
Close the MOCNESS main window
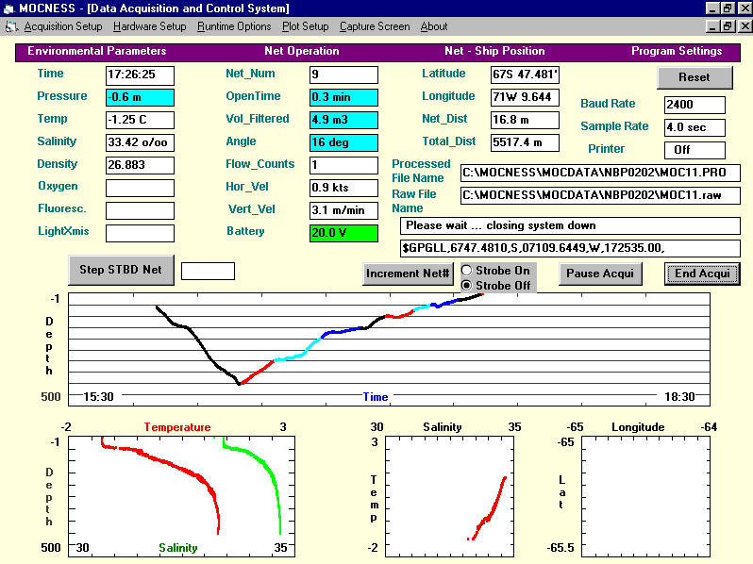(745, 8)
